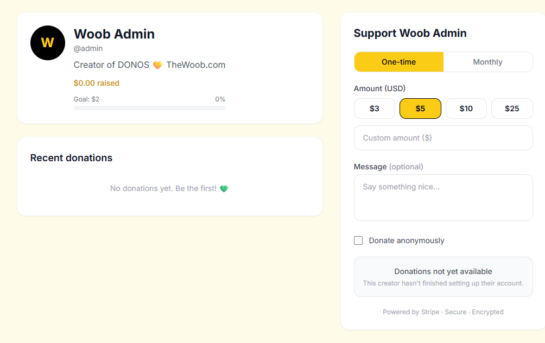This screenshot has height=343, width=545.
Task: Click the @admin username handle
Action: [x=88, y=48]
